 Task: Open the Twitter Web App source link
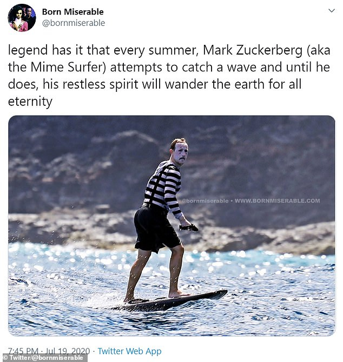click(x=129, y=351)
